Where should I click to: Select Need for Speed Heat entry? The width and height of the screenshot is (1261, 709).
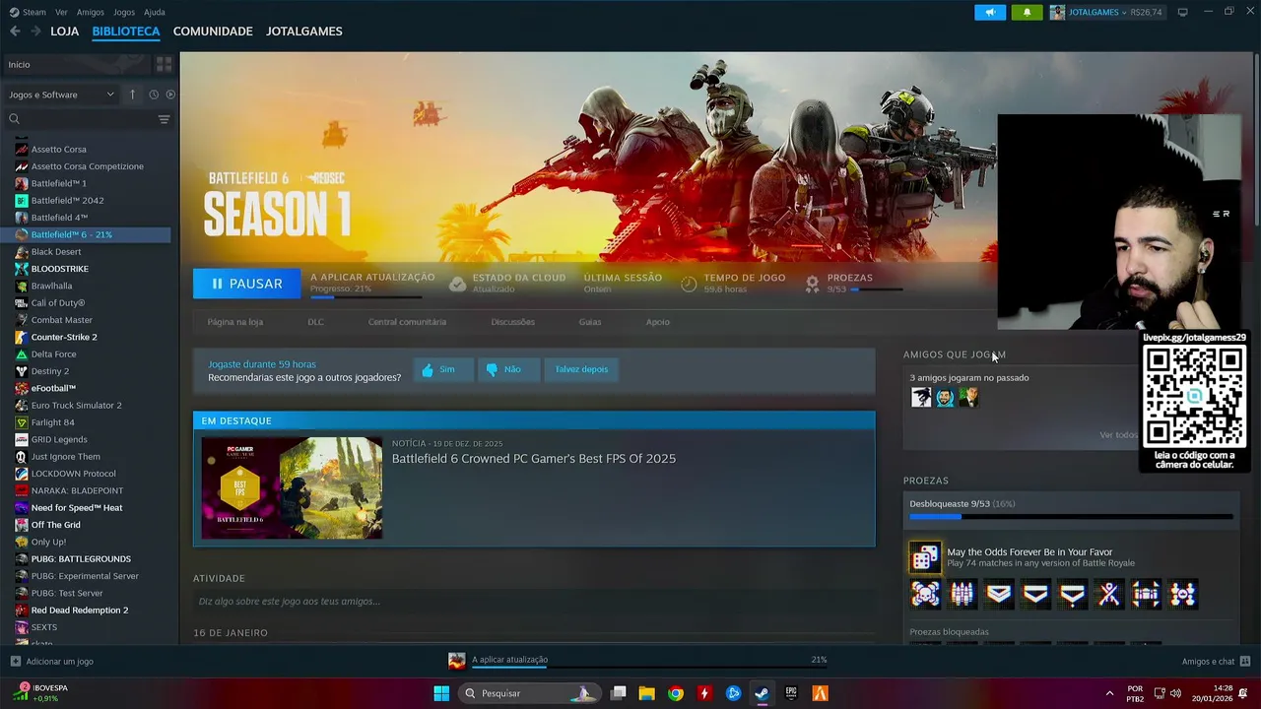(x=77, y=508)
